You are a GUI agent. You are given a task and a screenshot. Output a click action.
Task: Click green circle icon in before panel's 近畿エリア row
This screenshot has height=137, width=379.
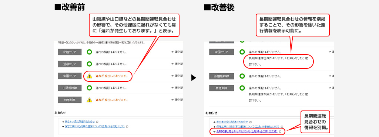(x=90, y=64)
